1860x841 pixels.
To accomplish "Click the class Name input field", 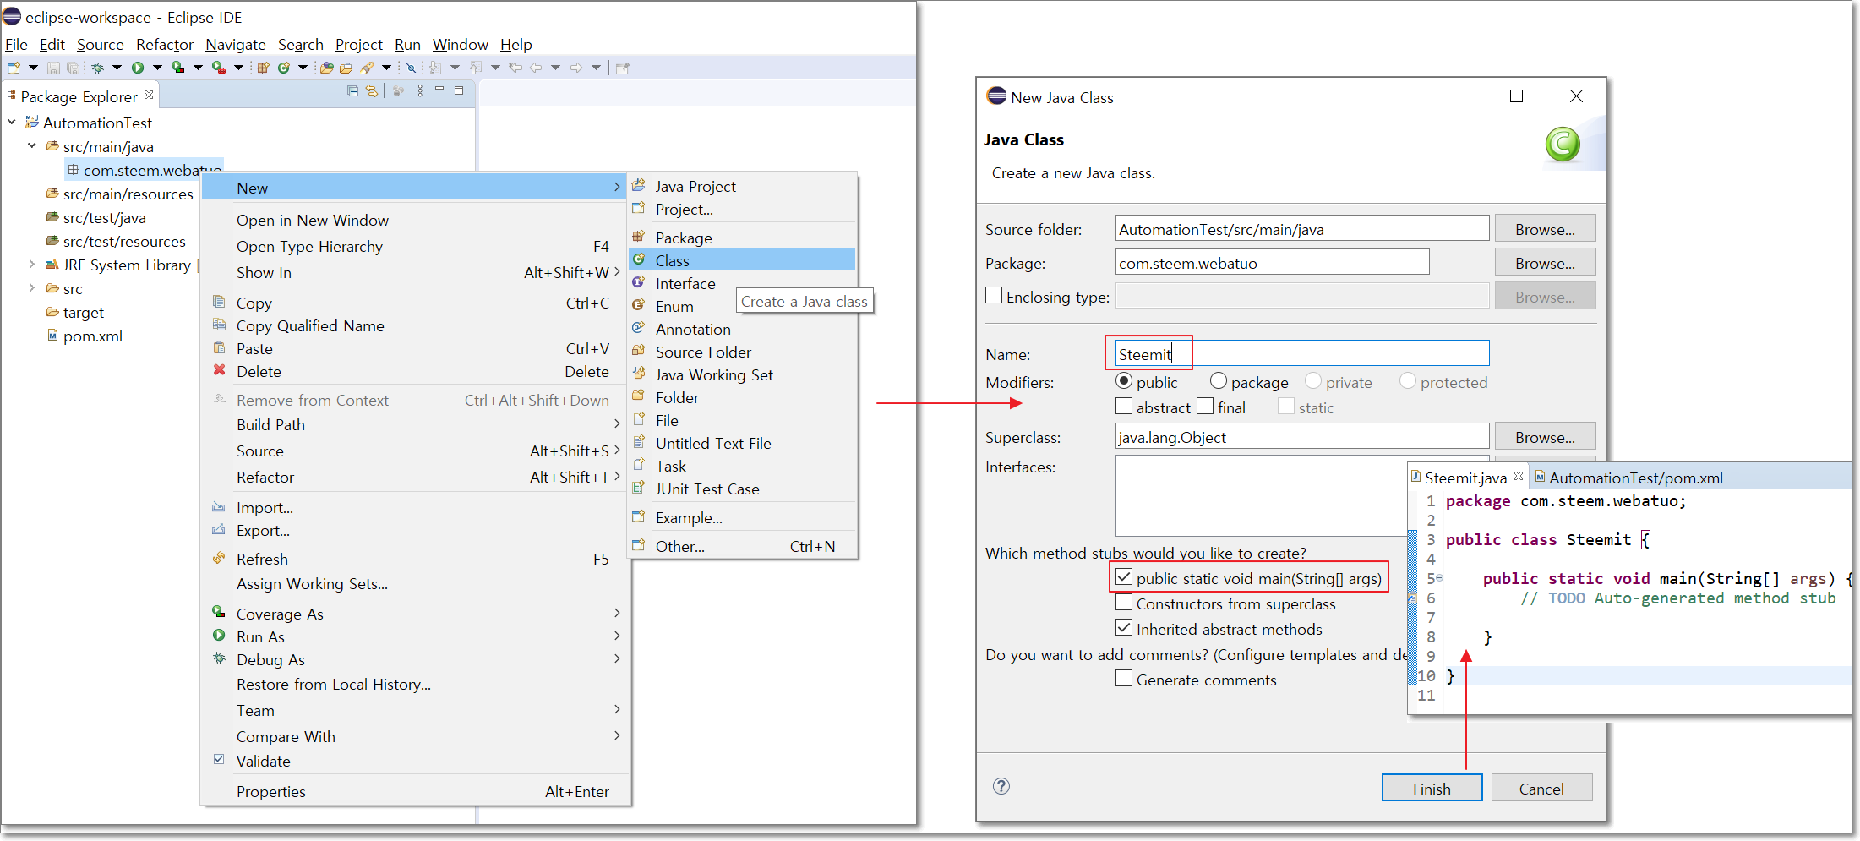I will [x=1301, y=353].
